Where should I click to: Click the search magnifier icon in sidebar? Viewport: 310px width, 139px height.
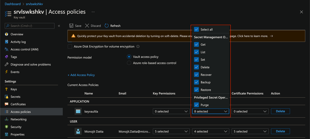coord(7,26)
